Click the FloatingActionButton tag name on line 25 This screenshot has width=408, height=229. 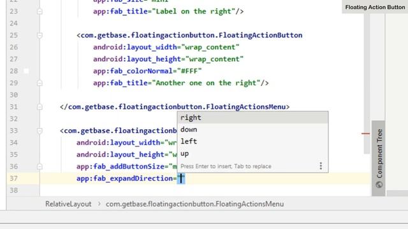191,36
